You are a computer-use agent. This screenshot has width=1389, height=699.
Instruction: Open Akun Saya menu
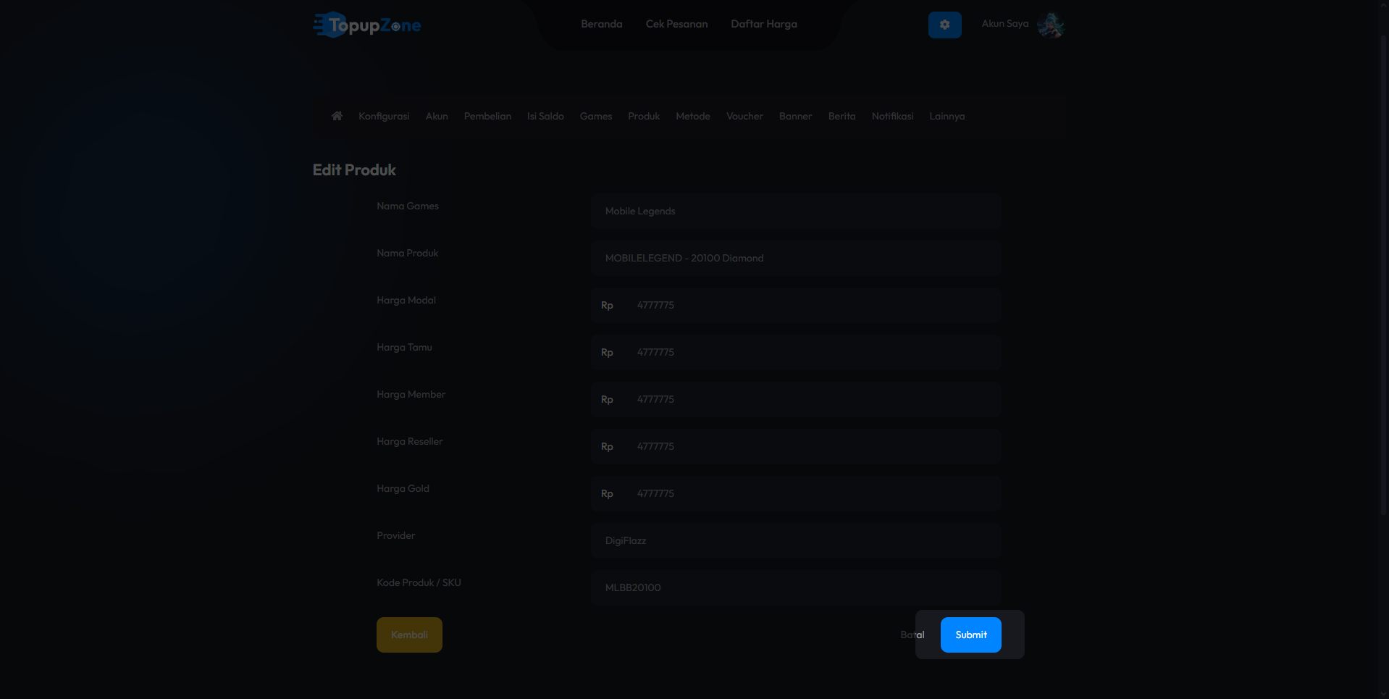[x=1004, y=24]
